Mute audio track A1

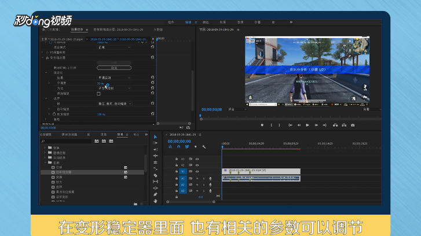197,178
